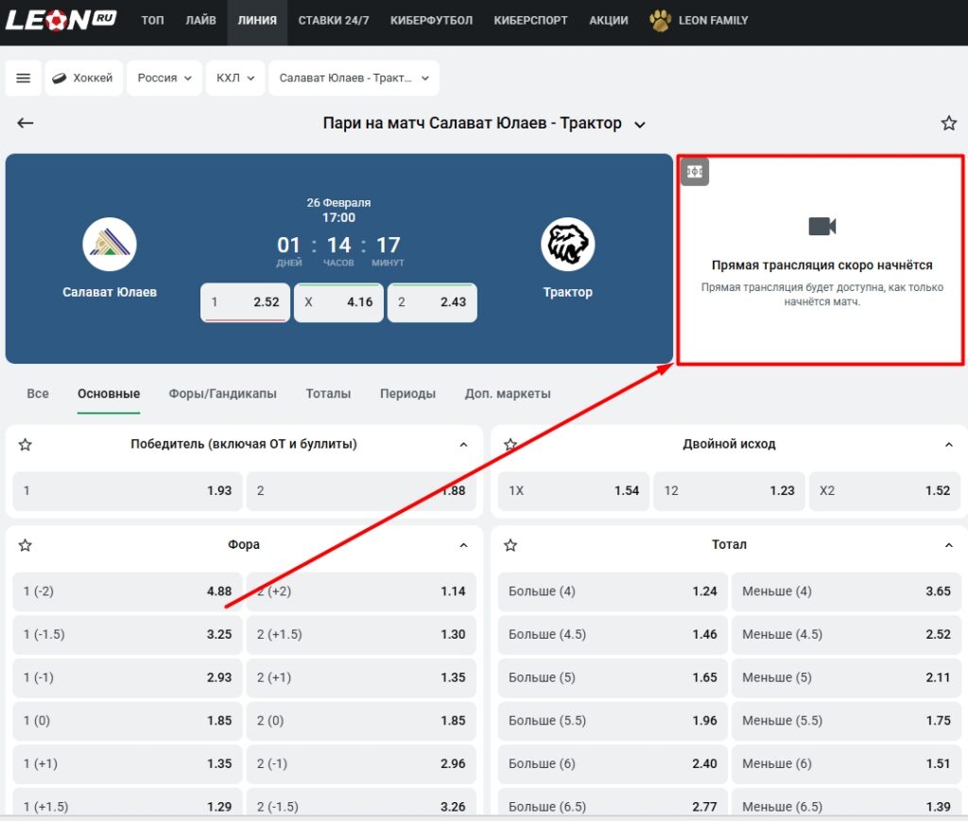Viewport: 968px width, 821px height.
Task: Open the Киберспорт menu item
Action: (530, 20)
